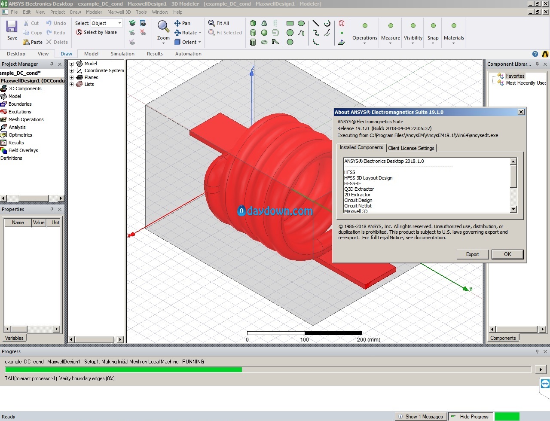Toggle pin on Progress panel

[537, 351]
